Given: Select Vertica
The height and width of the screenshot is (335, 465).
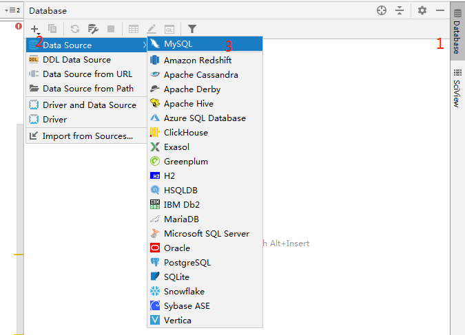Looking at the screenshot, I should (x=205, y=320).
